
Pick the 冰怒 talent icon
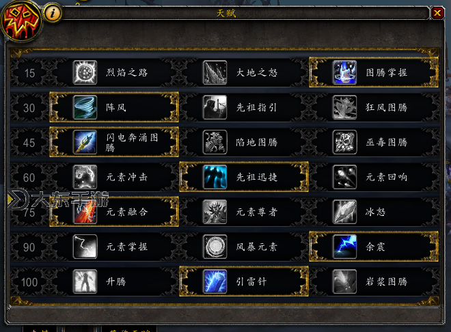(x=344, y=212)
